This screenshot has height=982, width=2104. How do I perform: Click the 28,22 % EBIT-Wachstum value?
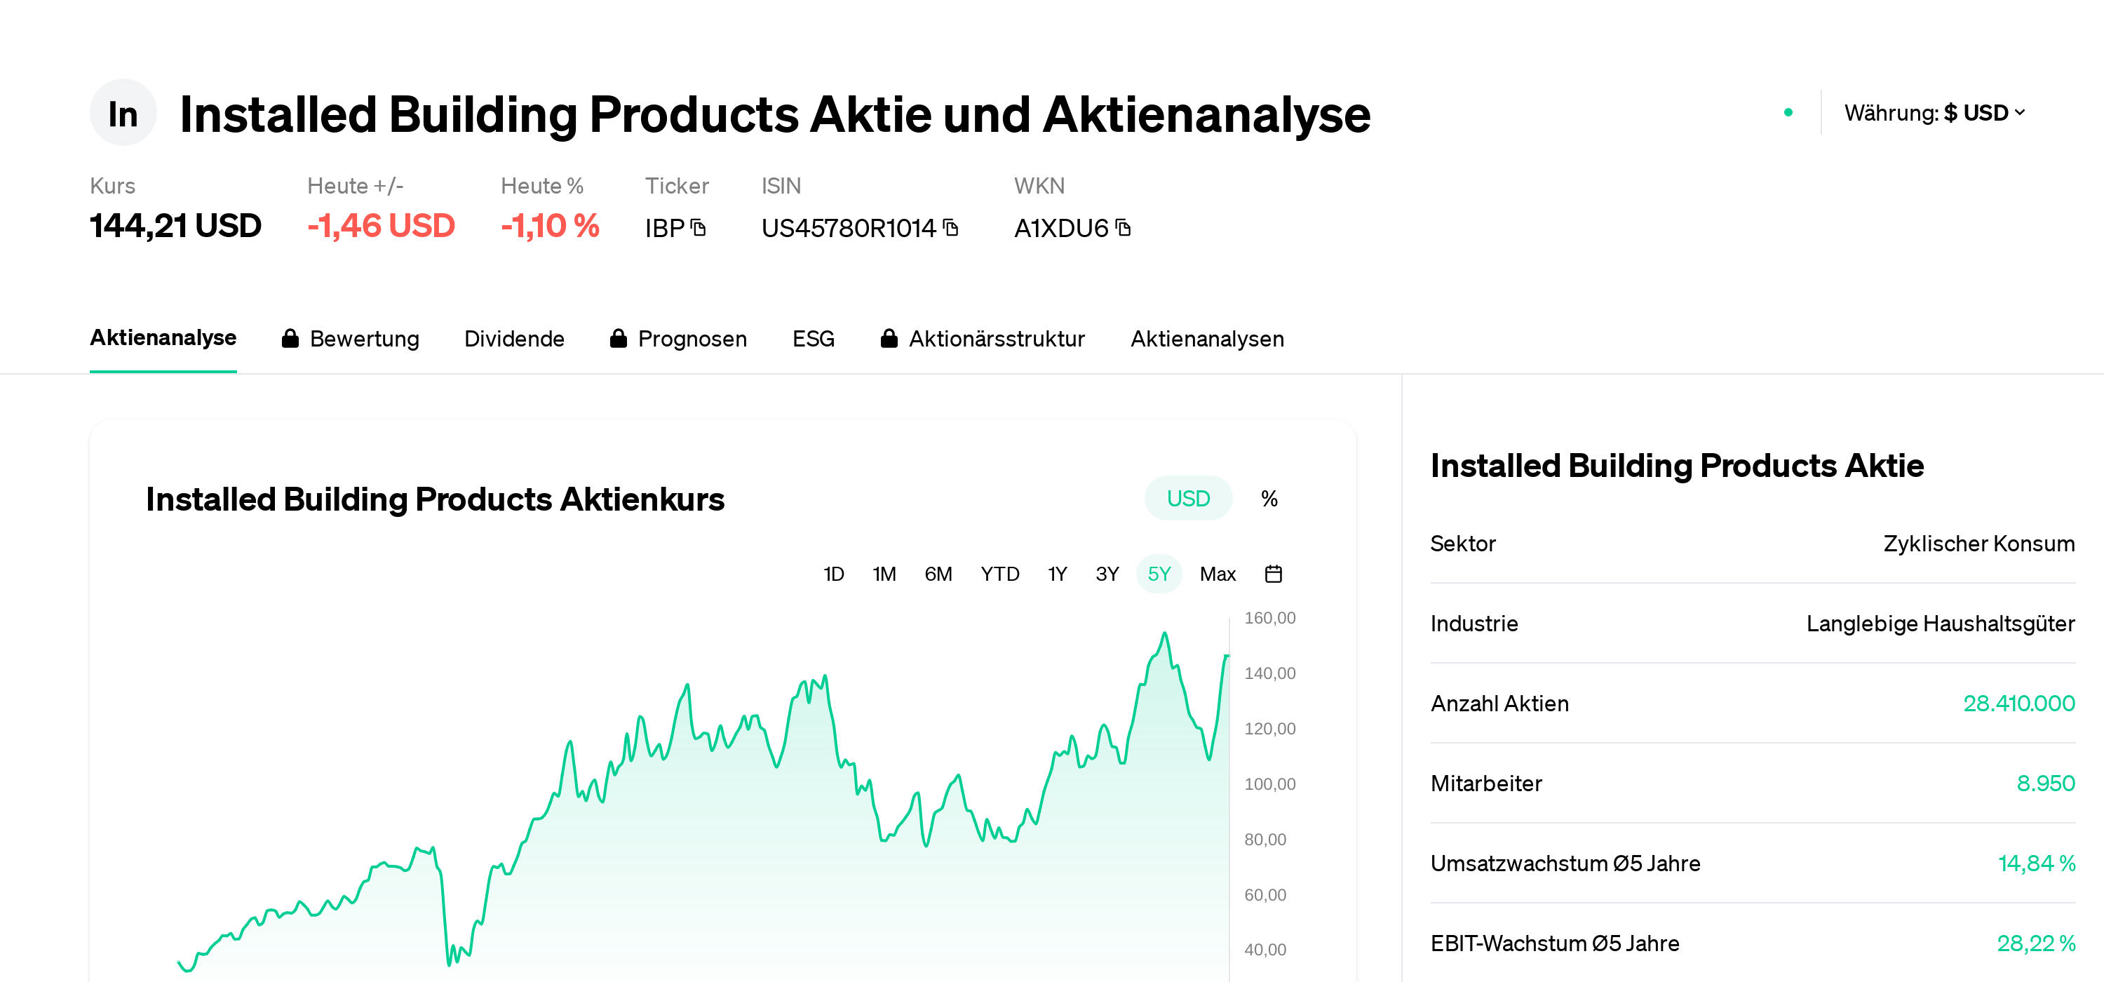point(2035,943)
